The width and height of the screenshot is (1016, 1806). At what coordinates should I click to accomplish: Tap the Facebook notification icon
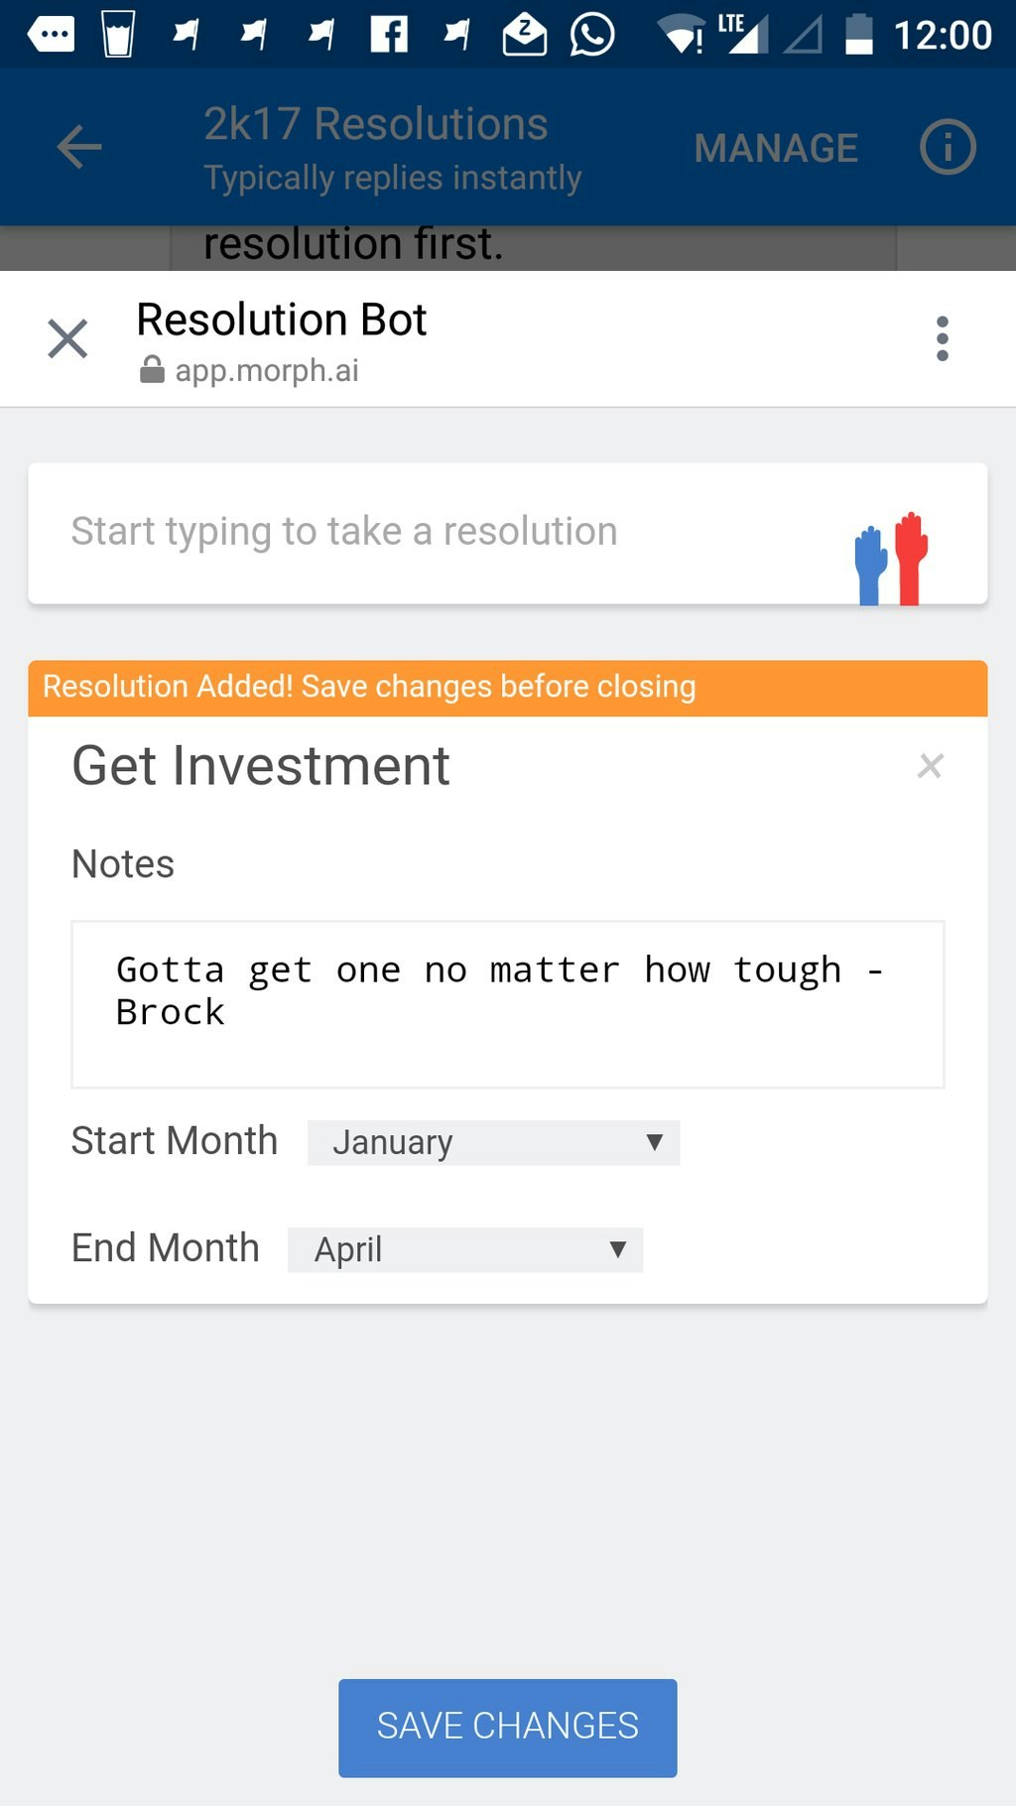(389, 35)
